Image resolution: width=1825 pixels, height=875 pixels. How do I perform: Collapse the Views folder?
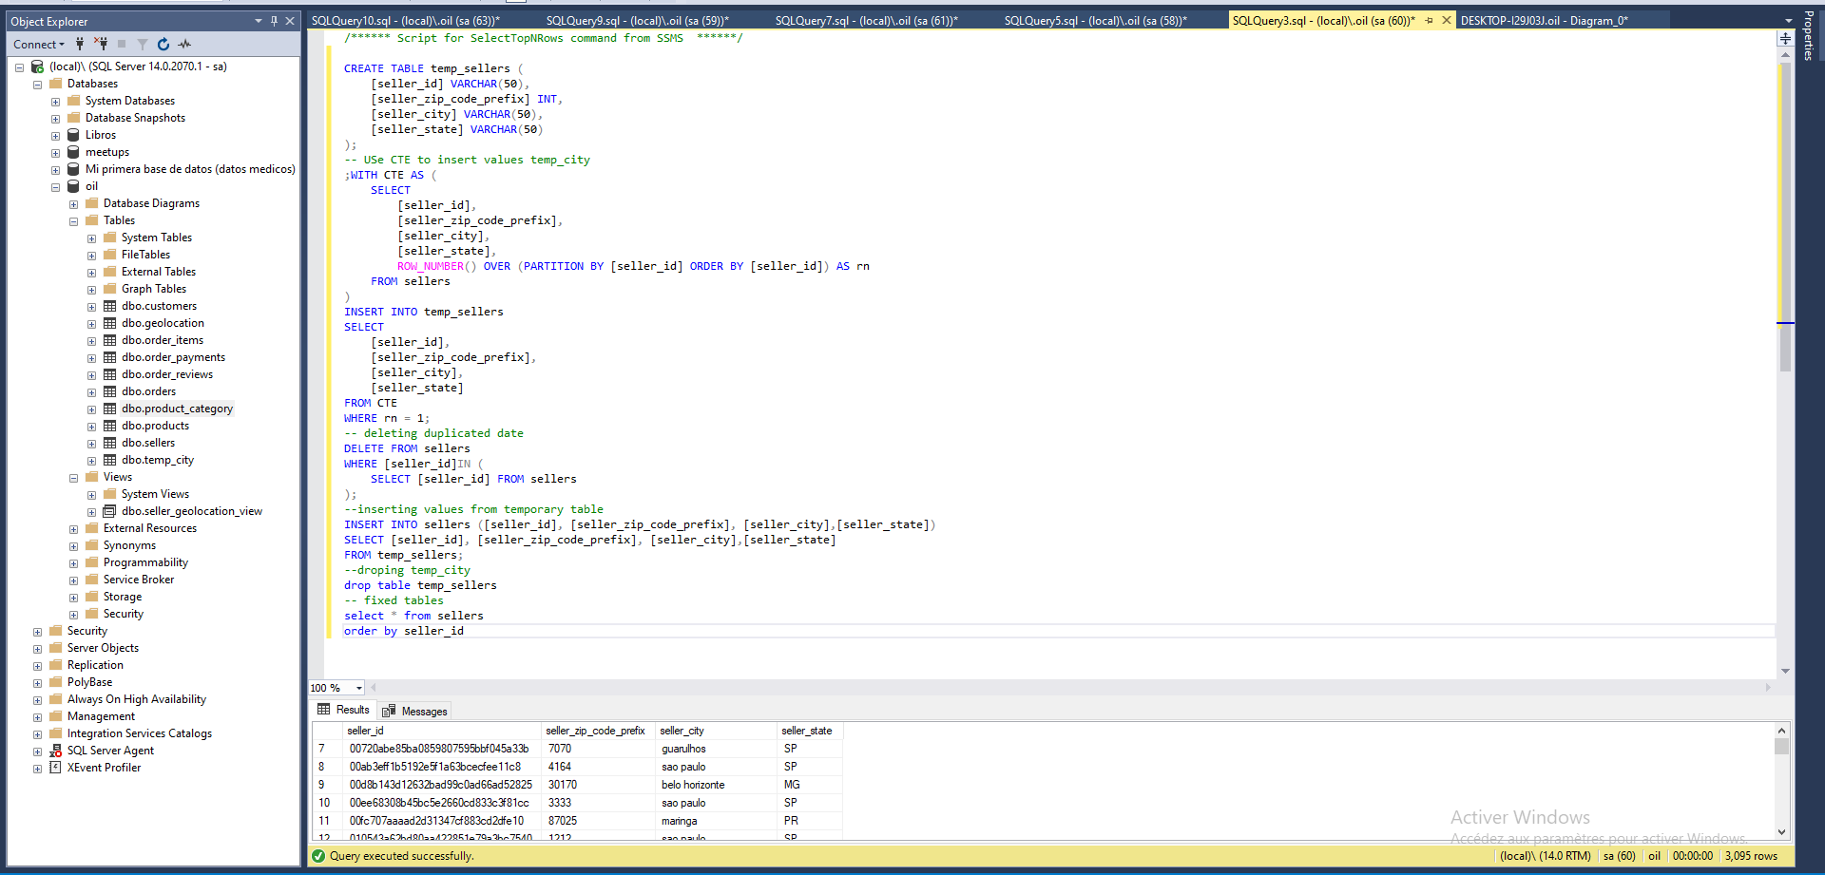[x=73, y=478]
